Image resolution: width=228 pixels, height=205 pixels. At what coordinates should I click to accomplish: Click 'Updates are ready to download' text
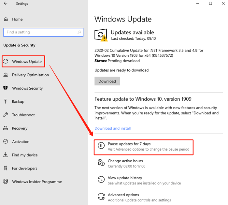pyautogui.click(x=121, y=70)
